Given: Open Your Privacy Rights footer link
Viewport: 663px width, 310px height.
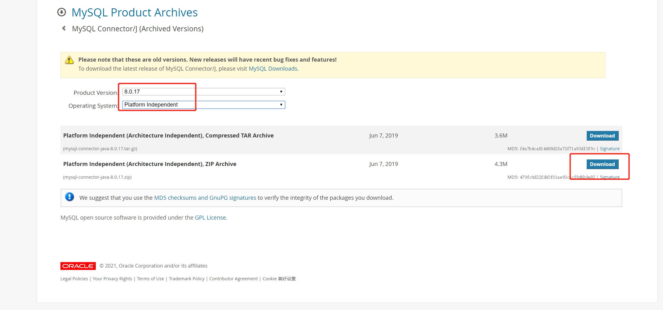Looking at the screenshot, I should 112,279.
